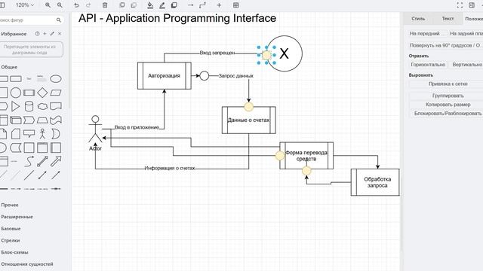This screenshot has width=483, height=271.
Task: Click the На задний план button
Action: (466, 33)
